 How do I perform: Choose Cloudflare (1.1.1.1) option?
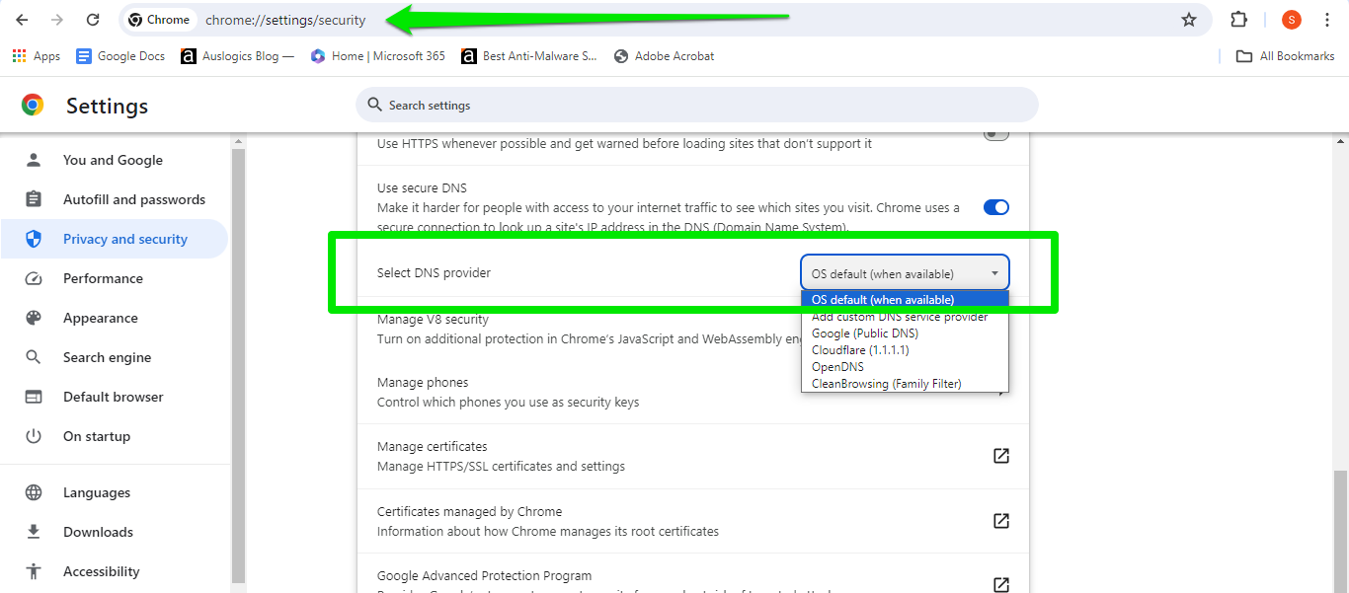tap(905, 350)
